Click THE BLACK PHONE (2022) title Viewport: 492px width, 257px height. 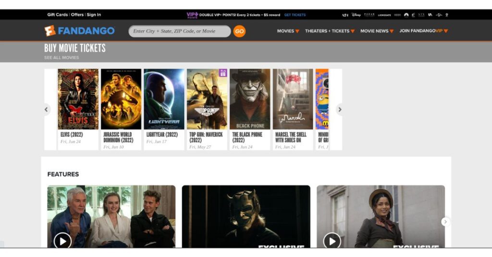click(x=247, y=138)
